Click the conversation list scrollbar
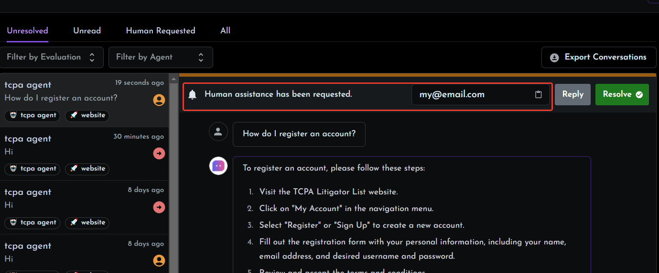 (173, 172)
